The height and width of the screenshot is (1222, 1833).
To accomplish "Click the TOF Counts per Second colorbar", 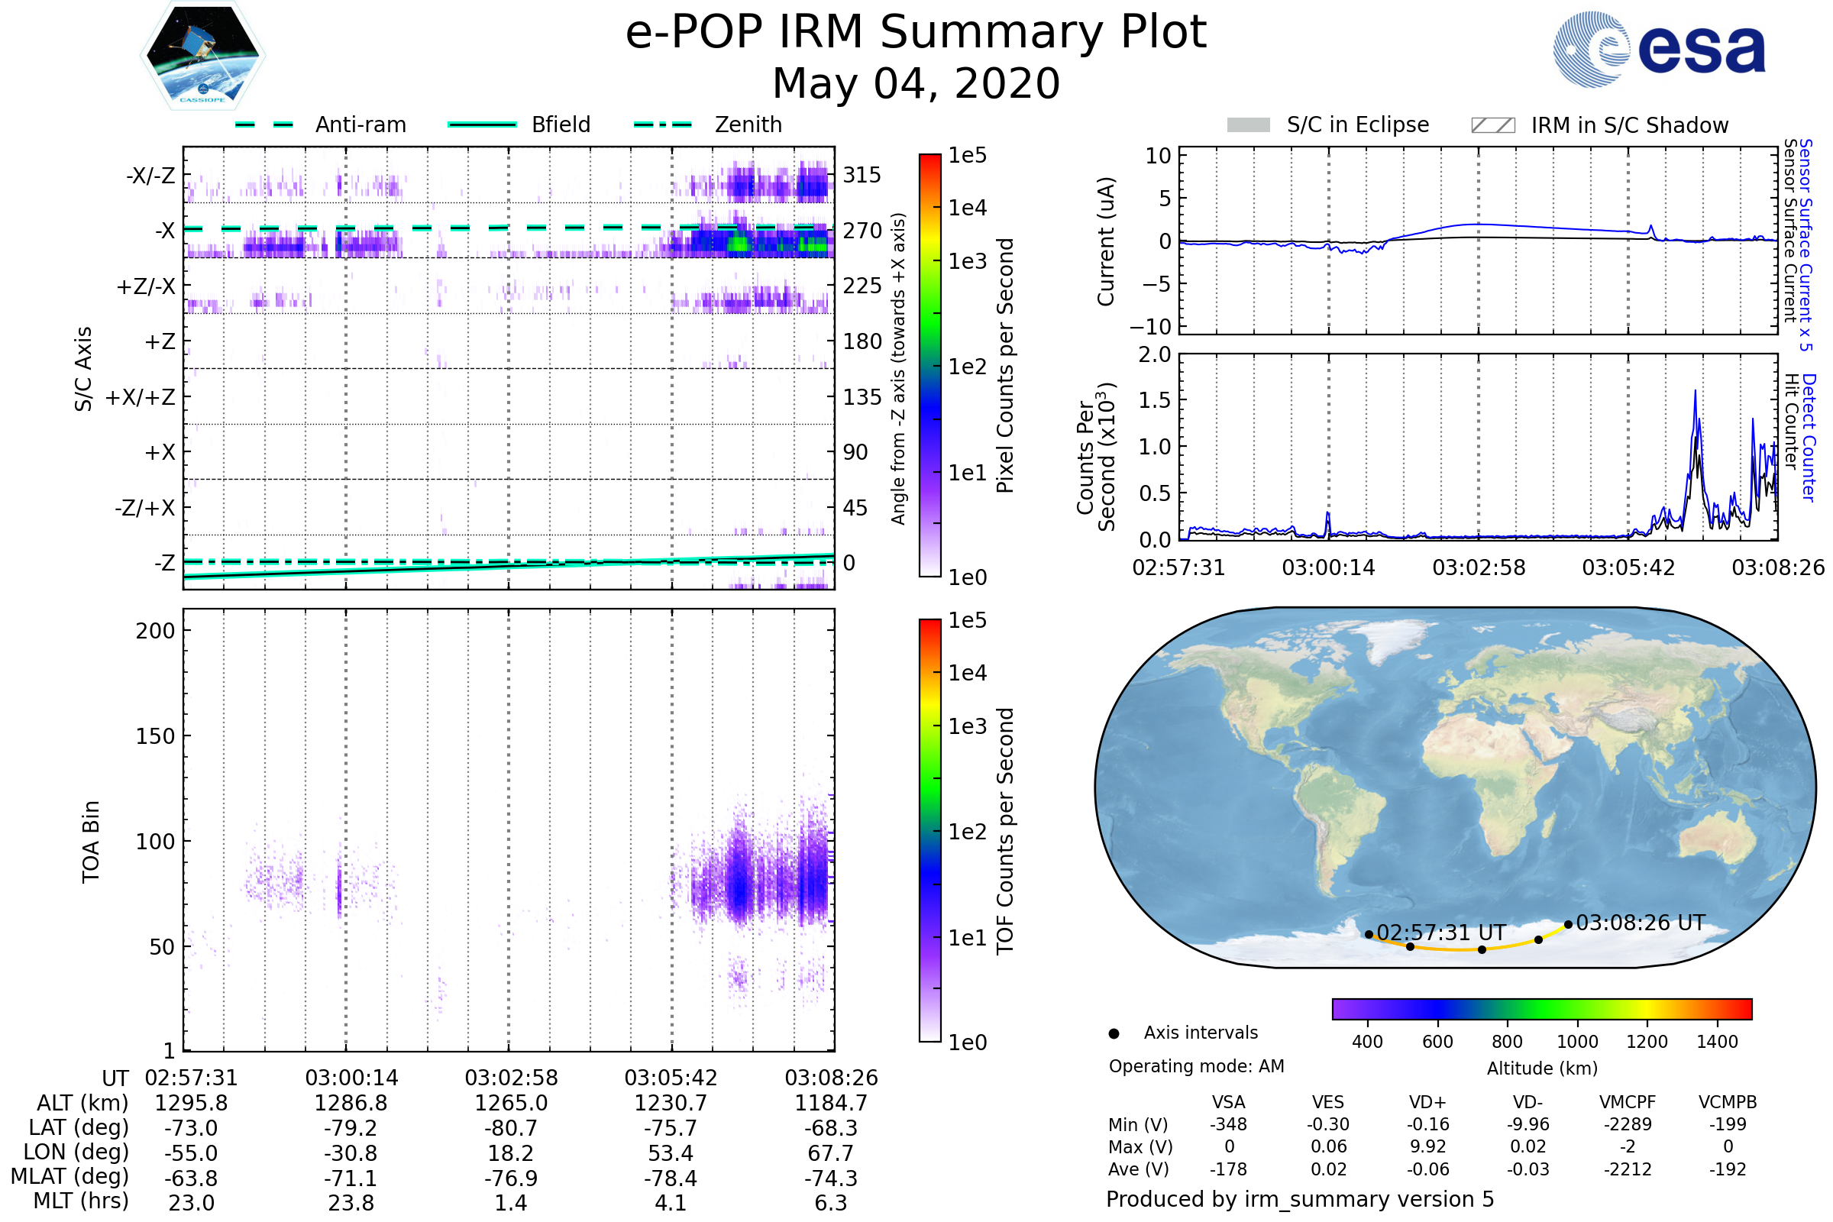I will click(929, 830).
